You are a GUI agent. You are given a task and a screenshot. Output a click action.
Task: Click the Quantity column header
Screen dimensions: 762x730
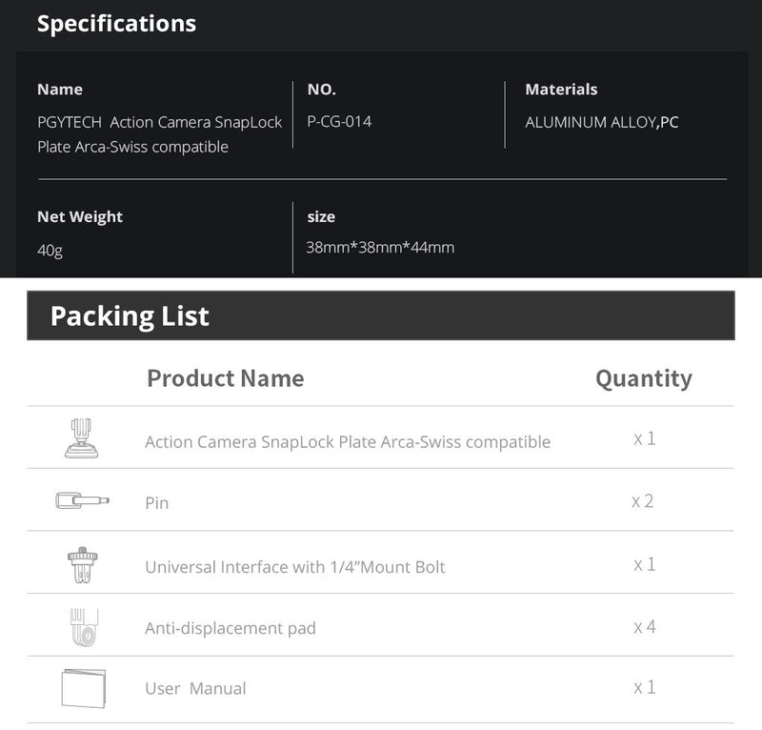click(644, 379)
